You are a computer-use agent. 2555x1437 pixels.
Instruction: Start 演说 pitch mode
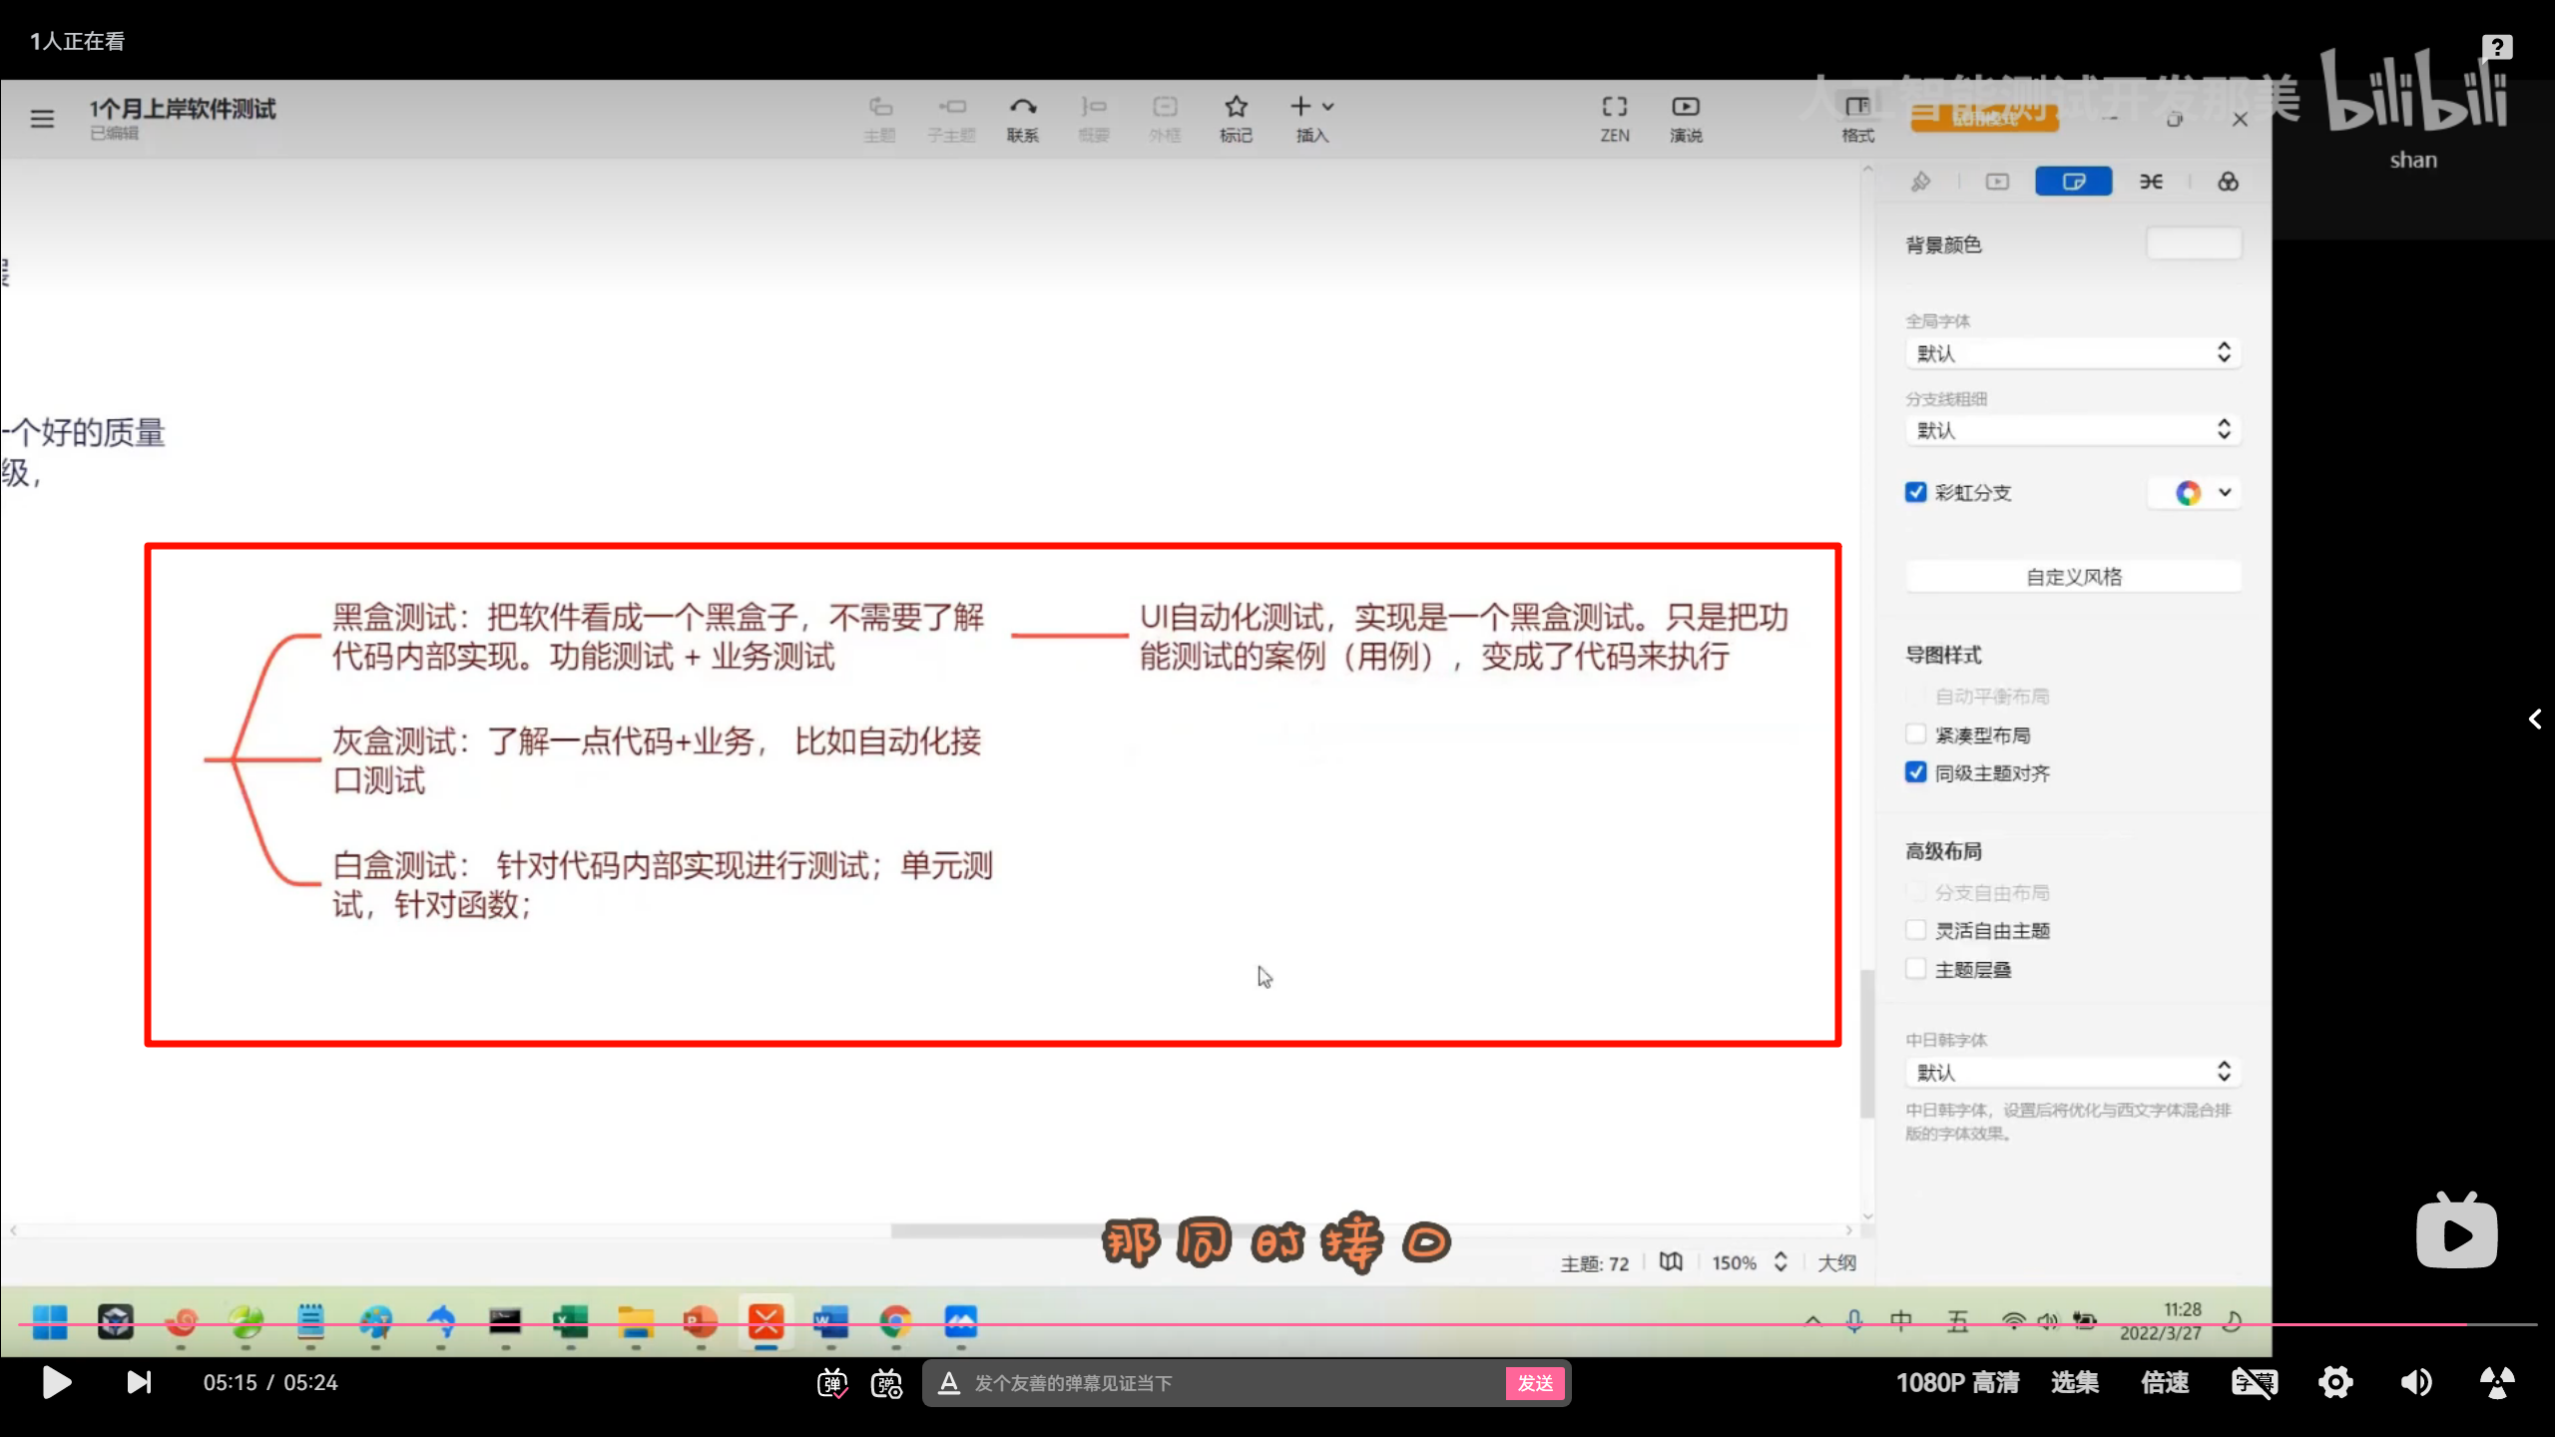pyautogui.click(x=1686, y=119)
